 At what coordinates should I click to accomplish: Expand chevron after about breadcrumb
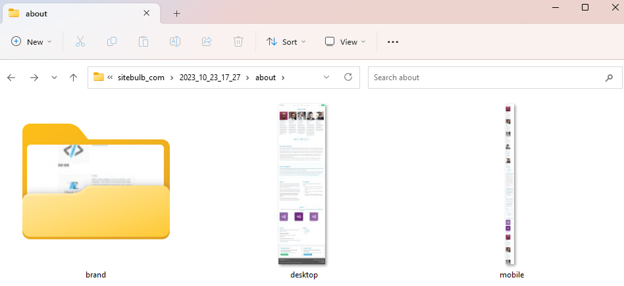coord(283,78)
